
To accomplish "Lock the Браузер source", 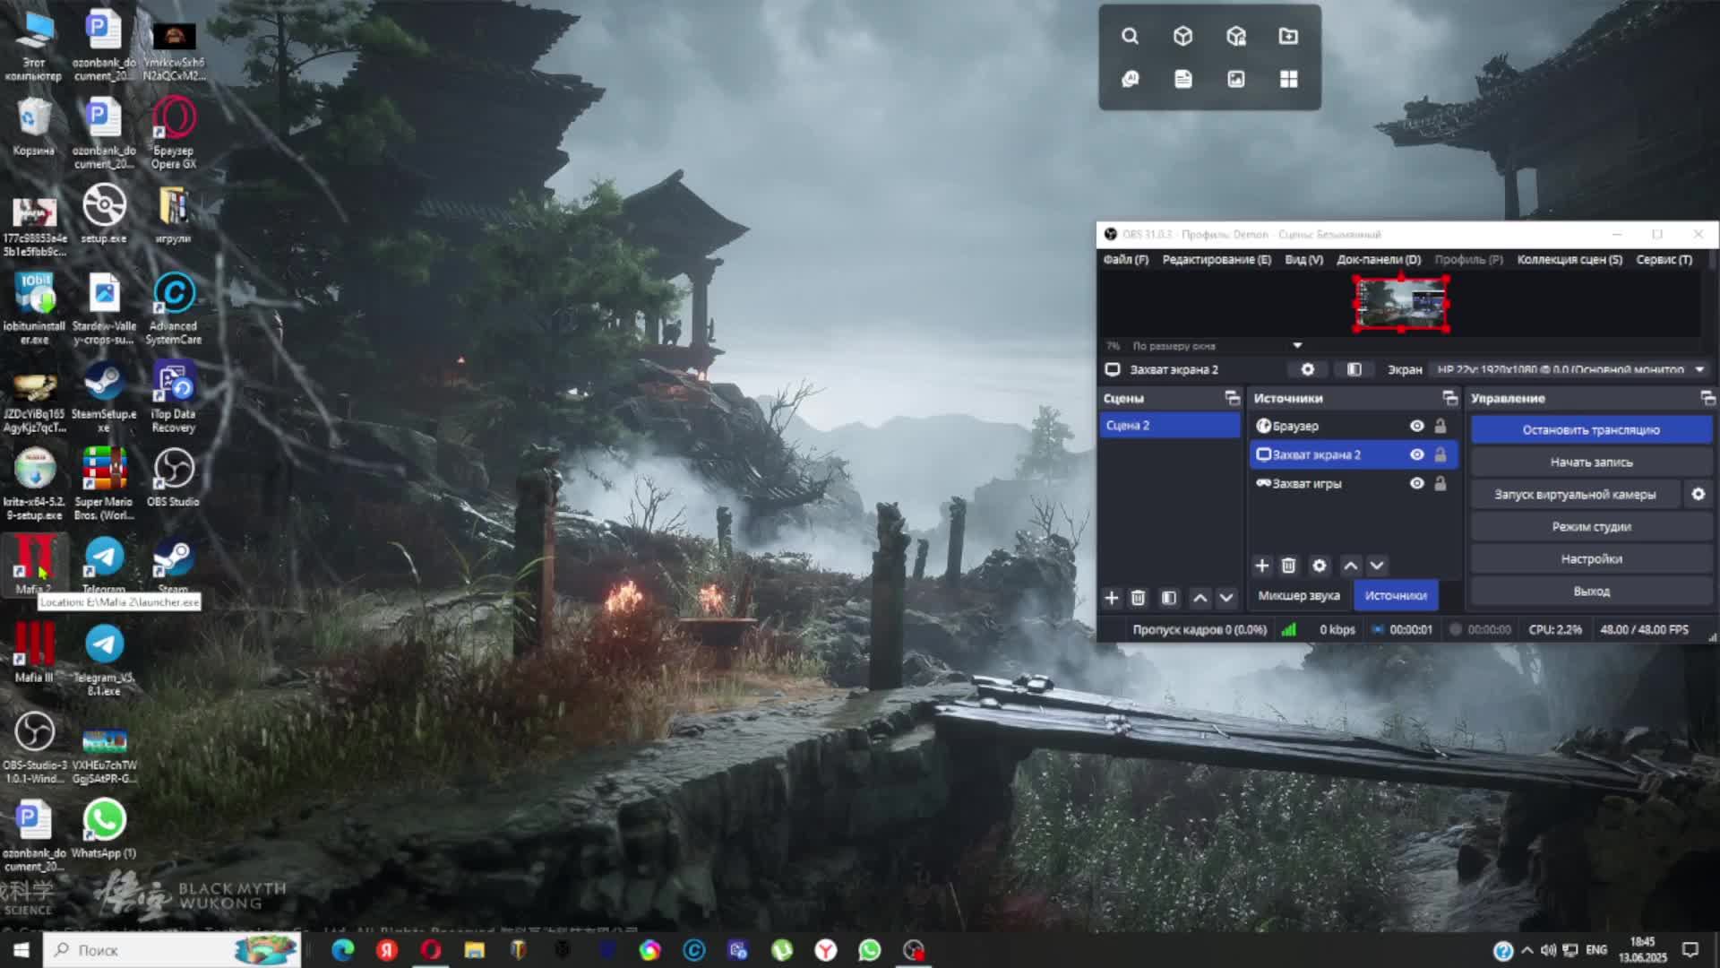I will click(1440, 426).
